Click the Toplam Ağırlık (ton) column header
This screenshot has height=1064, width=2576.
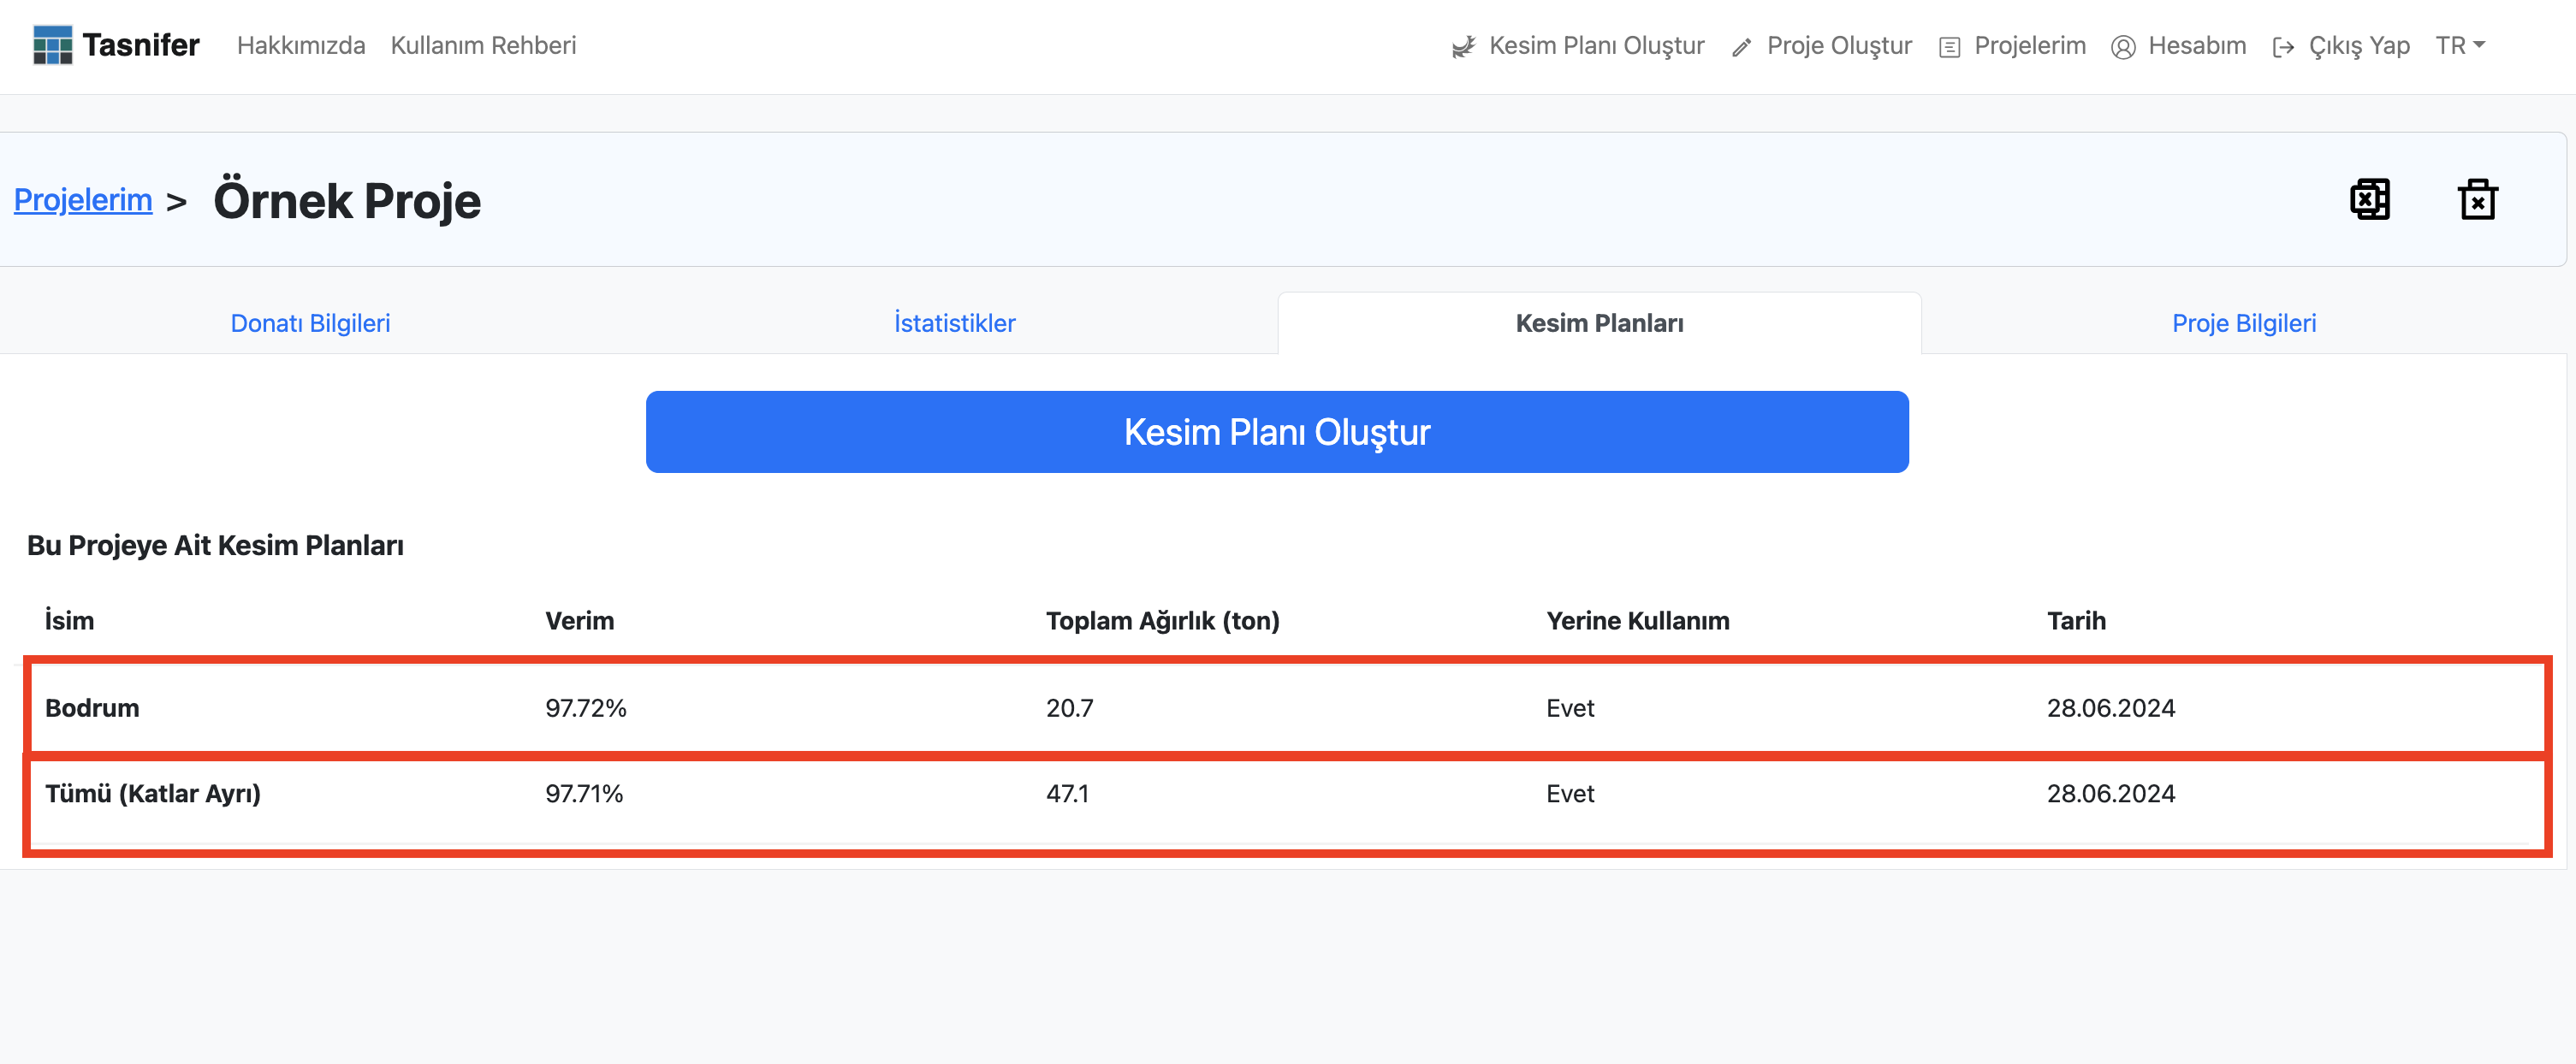pyautogui.click(x=1162, y=620)
